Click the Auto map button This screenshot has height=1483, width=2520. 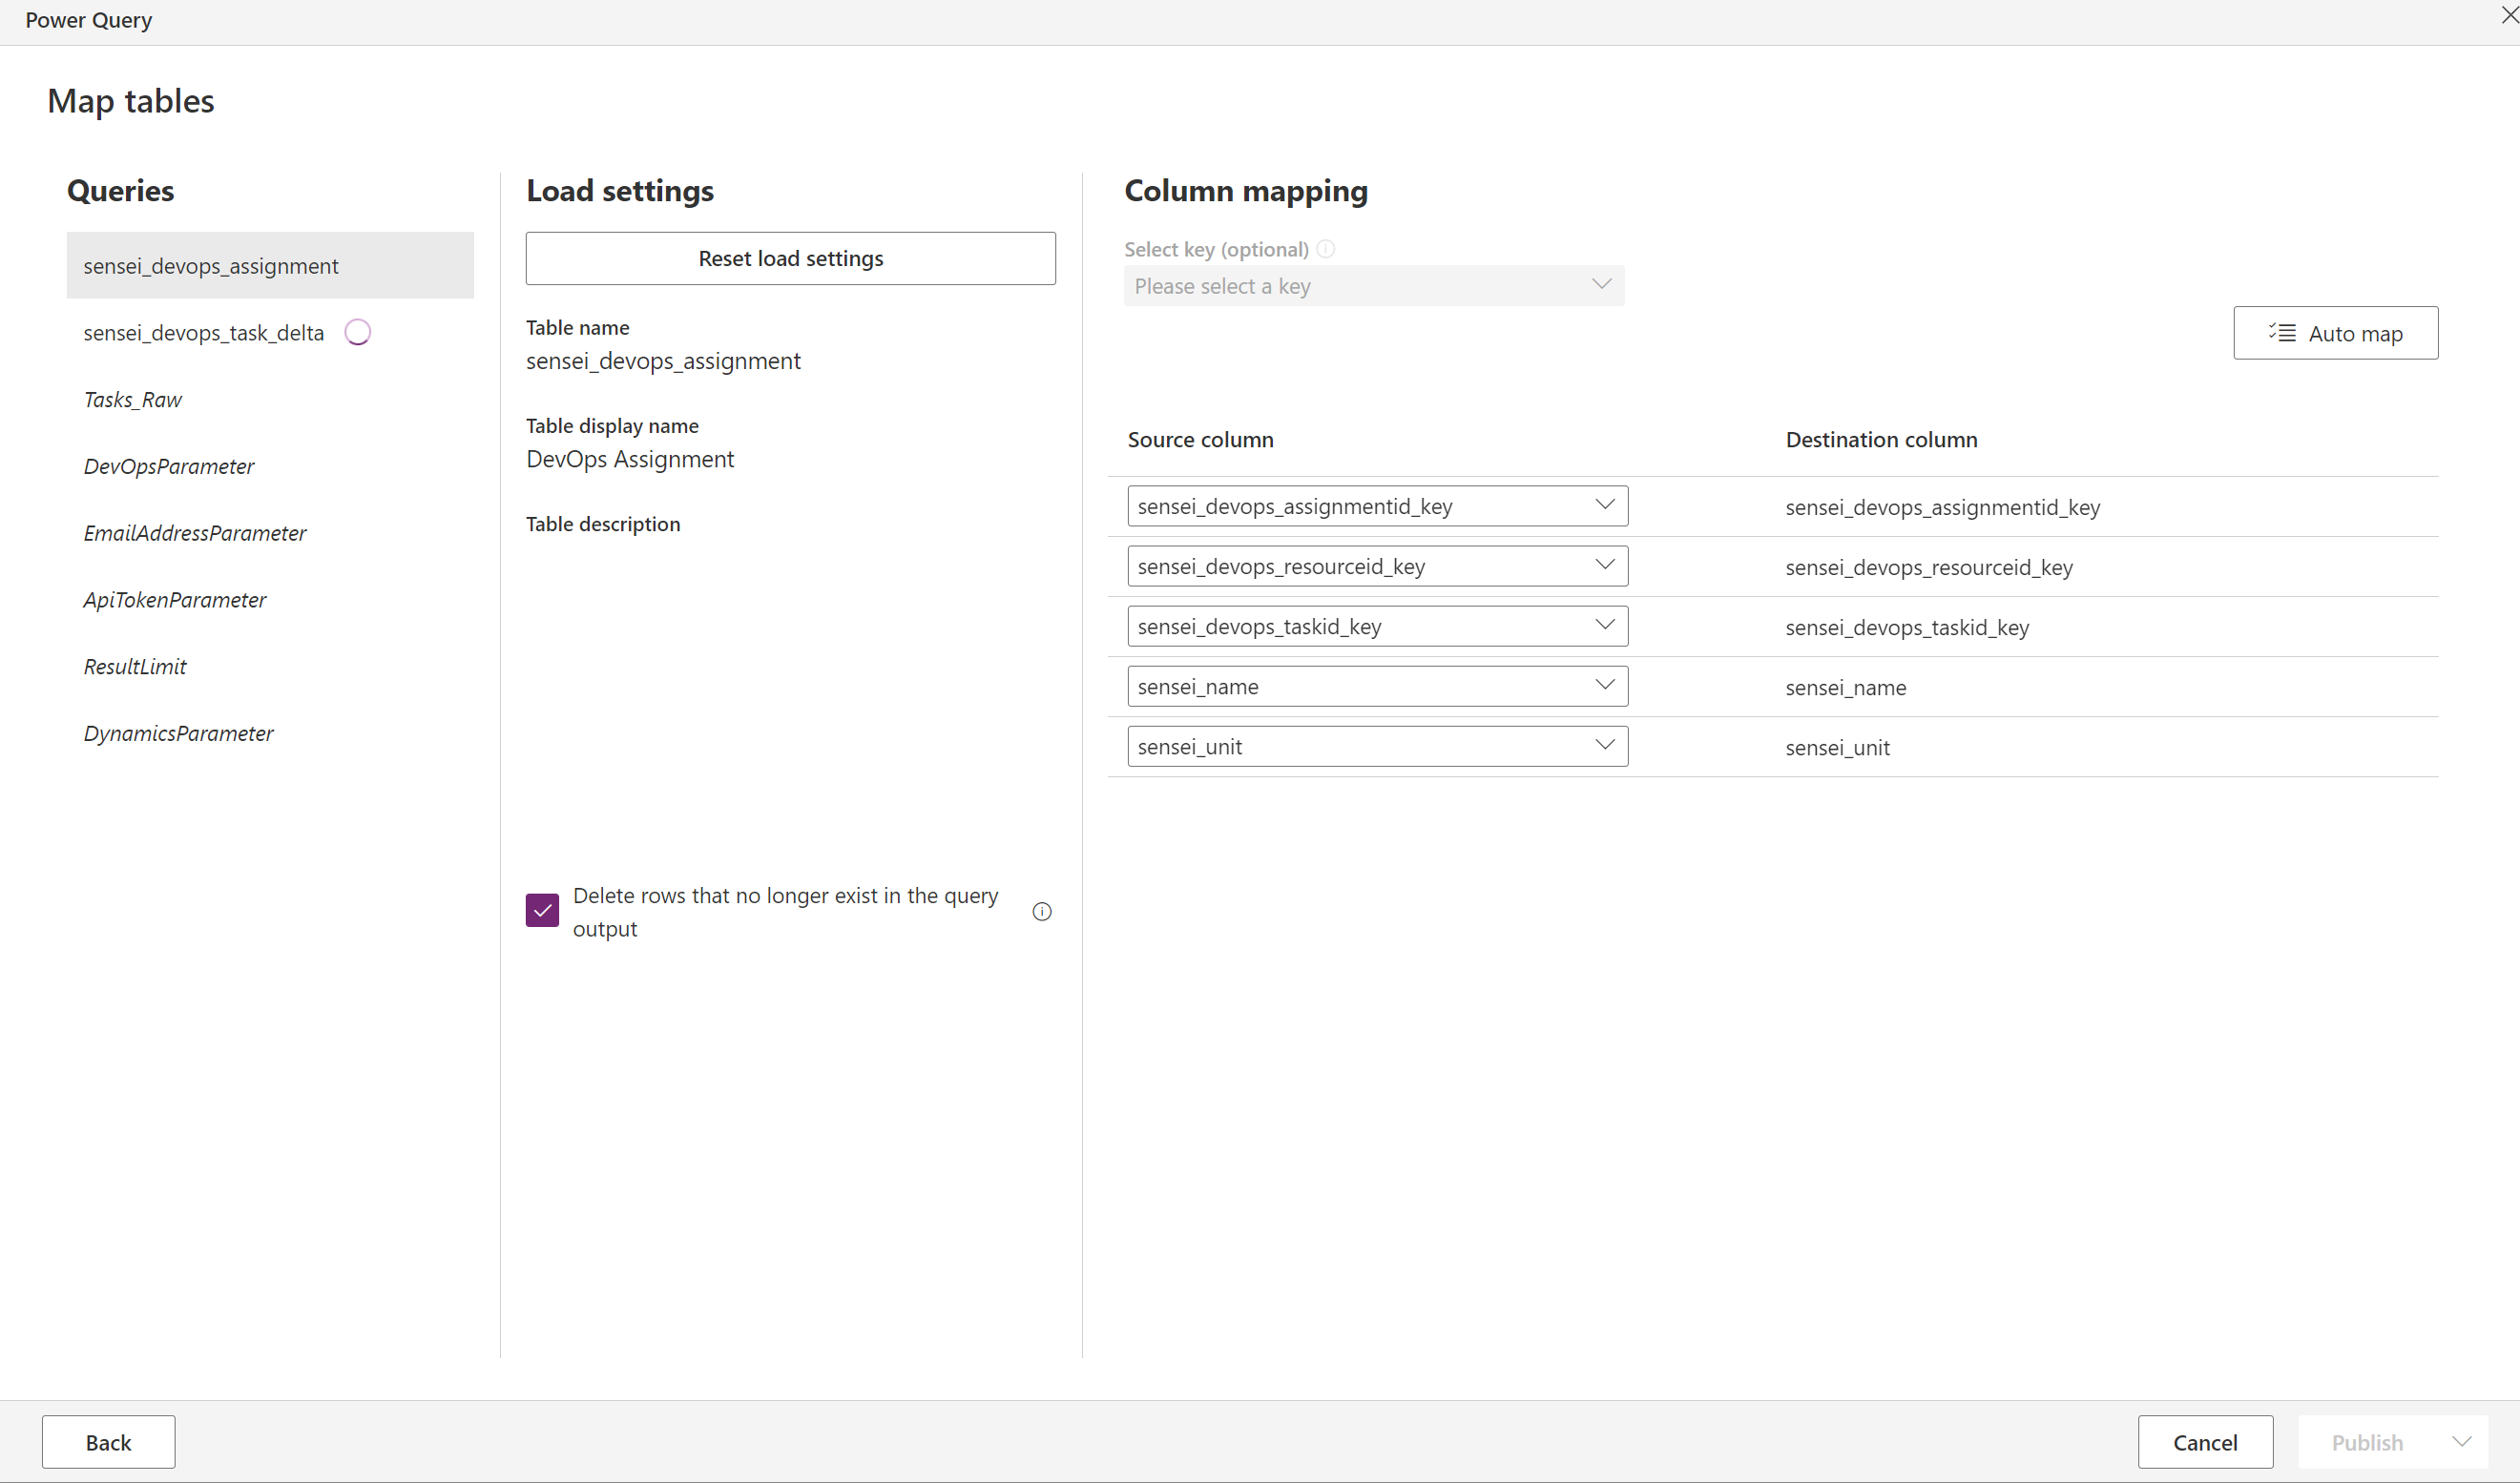click(2335, 333)
